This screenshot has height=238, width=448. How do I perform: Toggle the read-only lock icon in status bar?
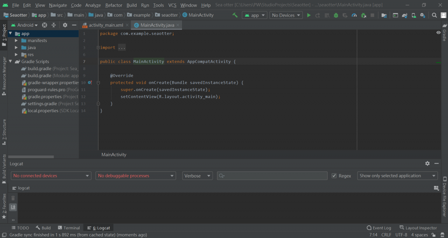433,235
